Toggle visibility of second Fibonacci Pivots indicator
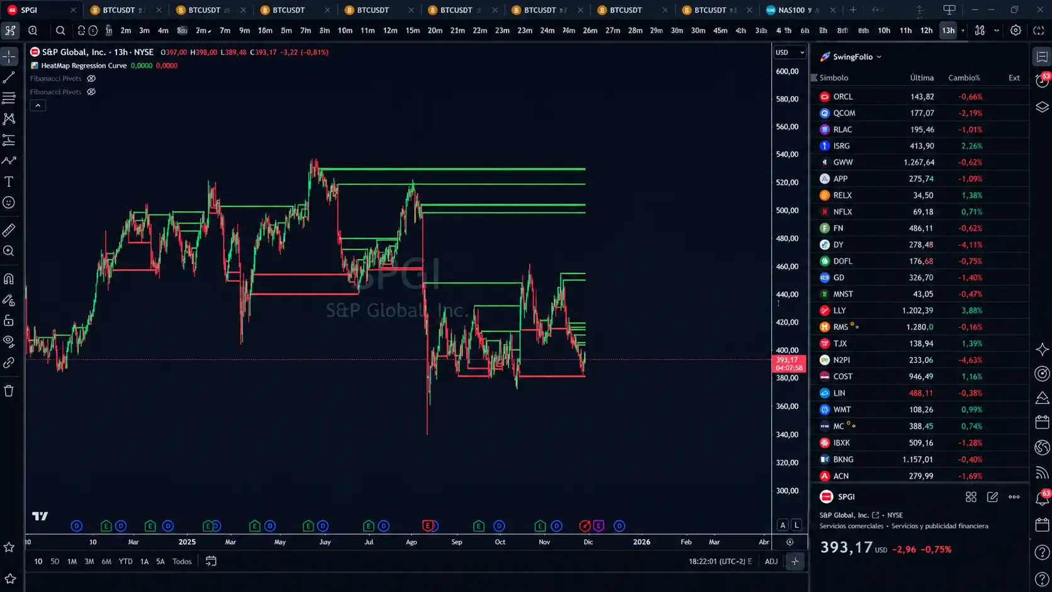 [x=91, y=92]
